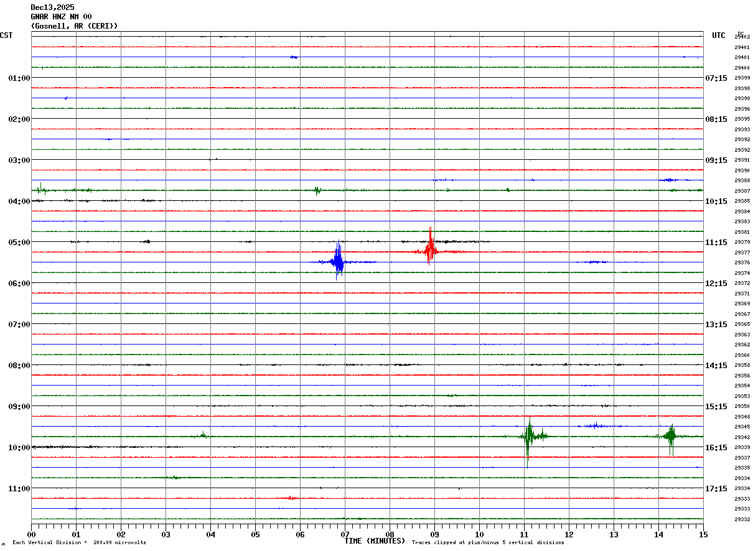Click the DC value 29395
The image size is (753, 551).
742,119
